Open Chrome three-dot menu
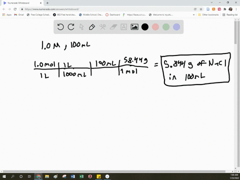This screenshot has width=240, height=180. click(236, 9)
